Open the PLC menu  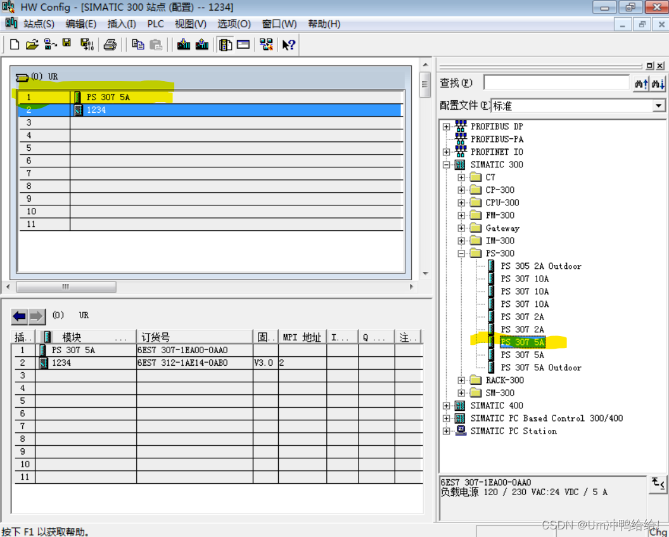coord(156,24)
